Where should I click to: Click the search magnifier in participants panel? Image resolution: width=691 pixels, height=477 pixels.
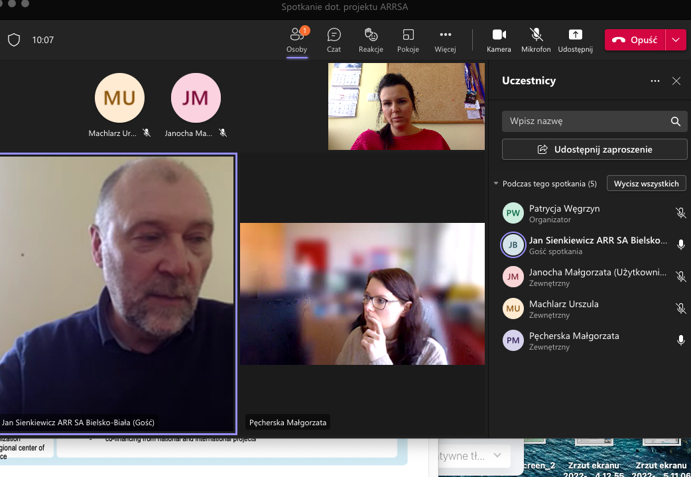tap(675, 121)
